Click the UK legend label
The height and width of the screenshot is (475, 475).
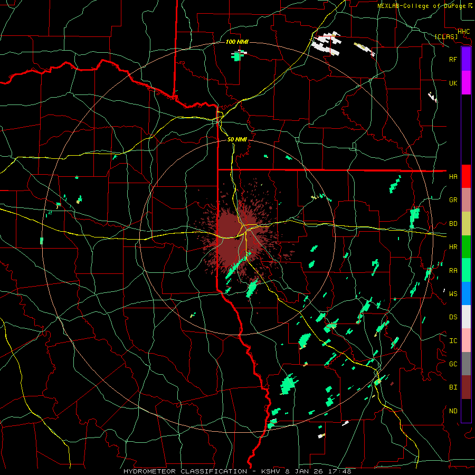tap(453, 83)
